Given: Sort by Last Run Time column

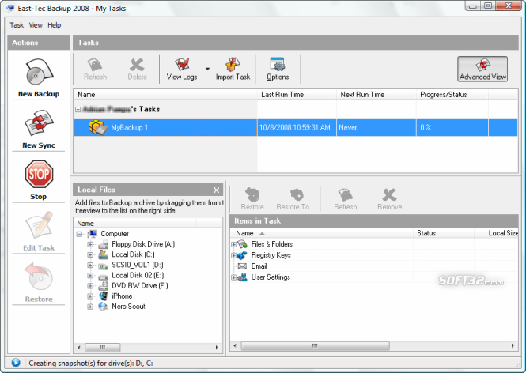Looking at the screenshot, I should click(297, 95).
